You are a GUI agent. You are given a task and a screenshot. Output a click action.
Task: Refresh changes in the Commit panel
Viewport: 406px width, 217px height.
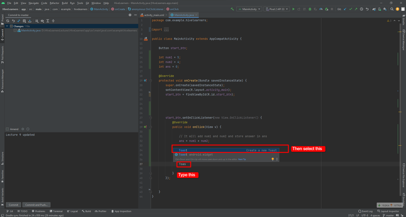pyautogui.click(x=8, y=21)
